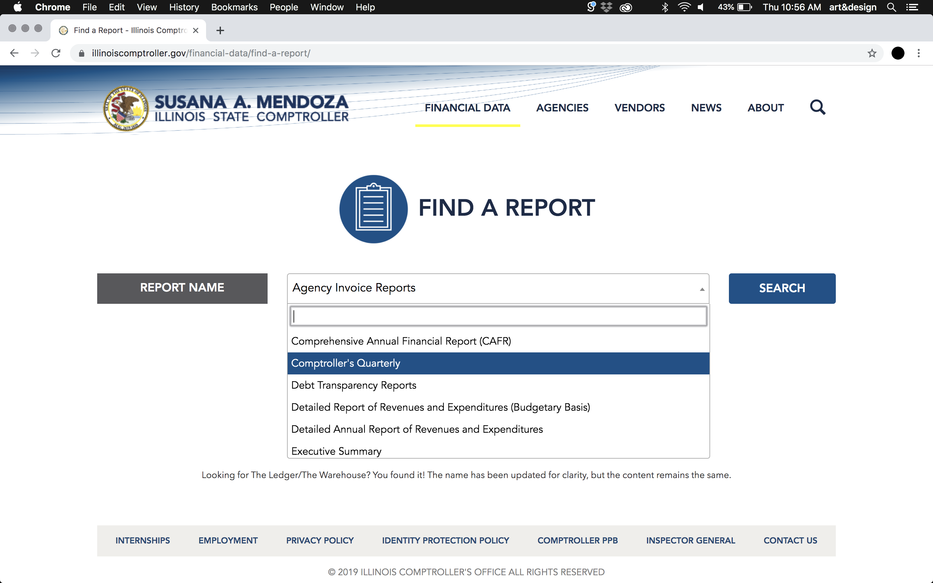Click the website search magnifier icon
The width and height of the screenshot is (933, 583).
coord(817,107)
